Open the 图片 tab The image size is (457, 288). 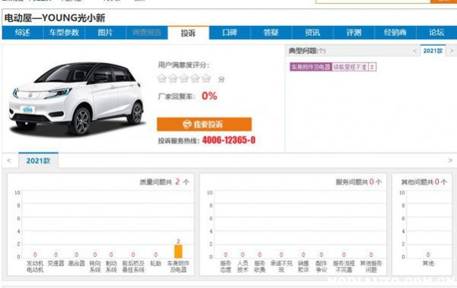coord(105,33)
